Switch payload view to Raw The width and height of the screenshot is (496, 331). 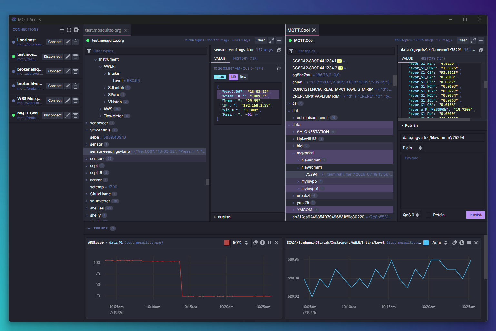pos(243,77)
